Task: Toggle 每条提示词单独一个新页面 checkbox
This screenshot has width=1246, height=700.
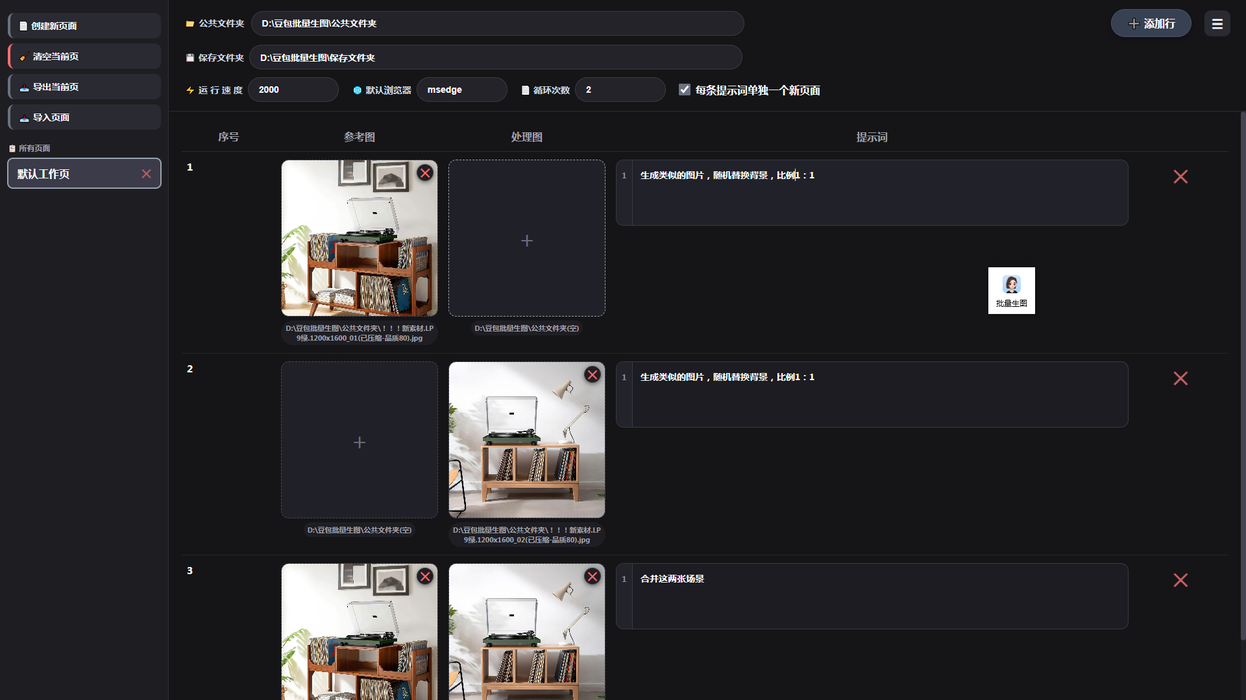Action: pos(685,90)
